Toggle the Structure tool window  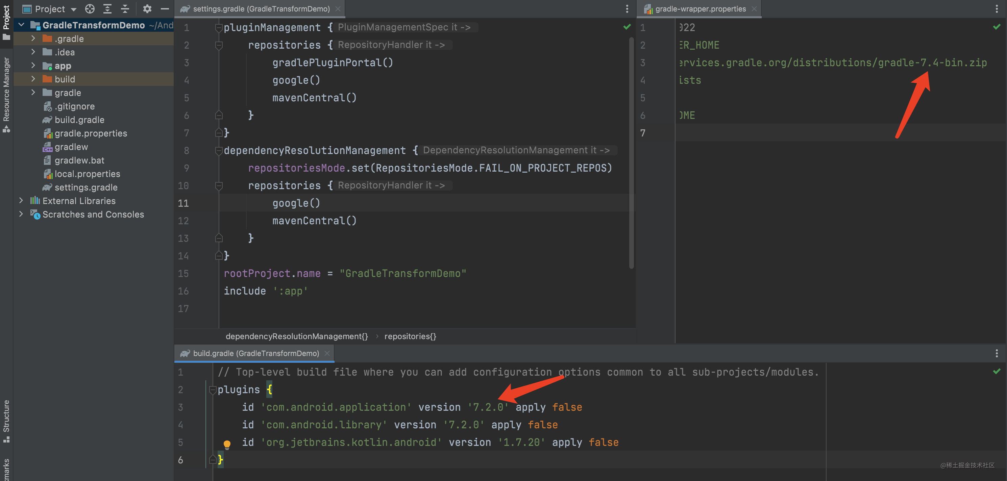(x=6, y=420)
